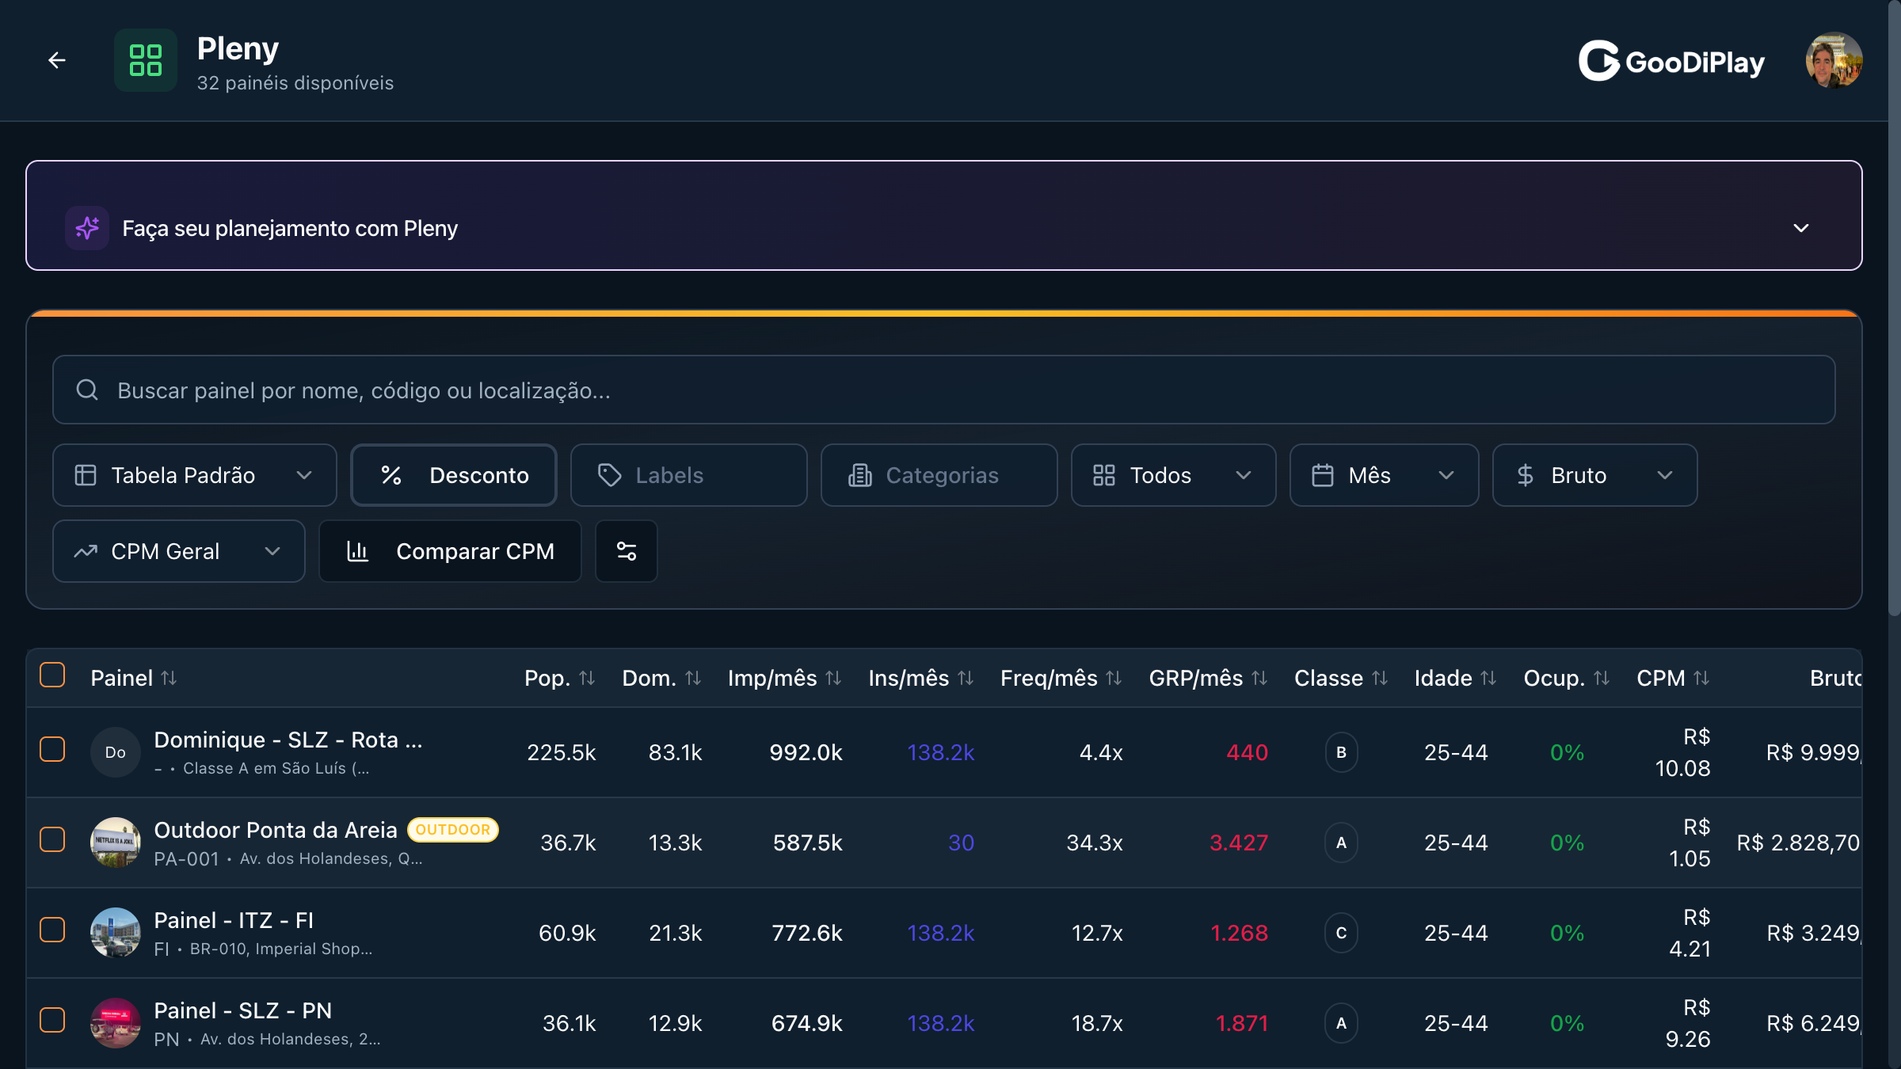Expand the Faça seu planejamento panel chevron
The image size is (1901, 1069).
(x=1801, y=228)
